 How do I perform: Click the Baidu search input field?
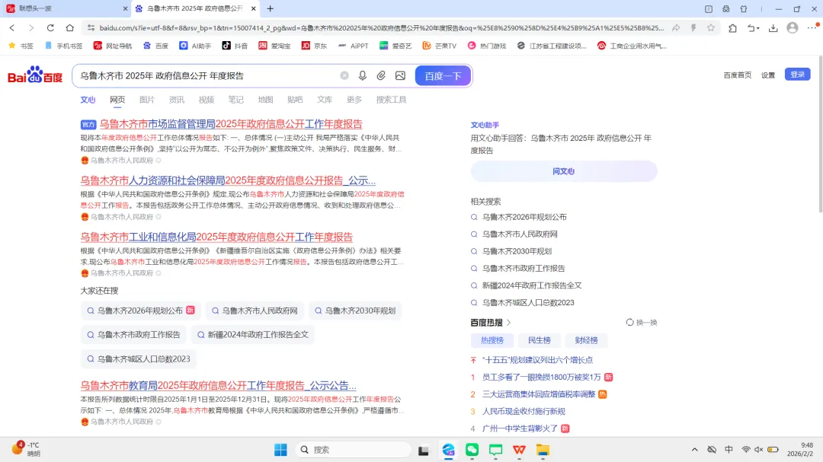[x=207, y=75]
